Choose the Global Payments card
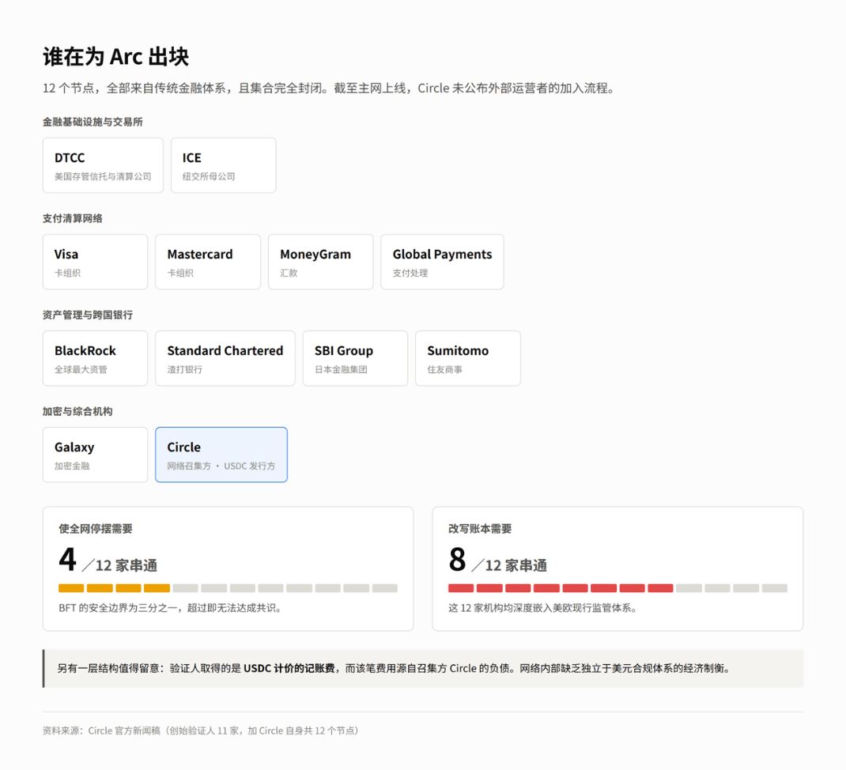The width and height of the screenshot is (846, 770). click(443, 262)
